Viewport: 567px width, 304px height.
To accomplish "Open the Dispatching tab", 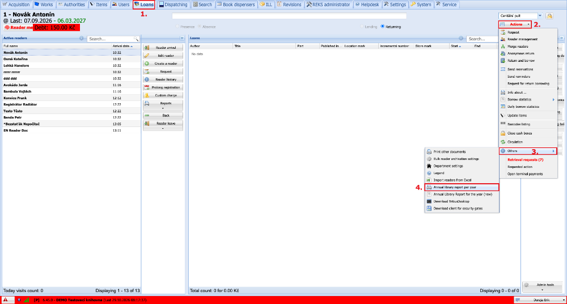I will (173, 5).
